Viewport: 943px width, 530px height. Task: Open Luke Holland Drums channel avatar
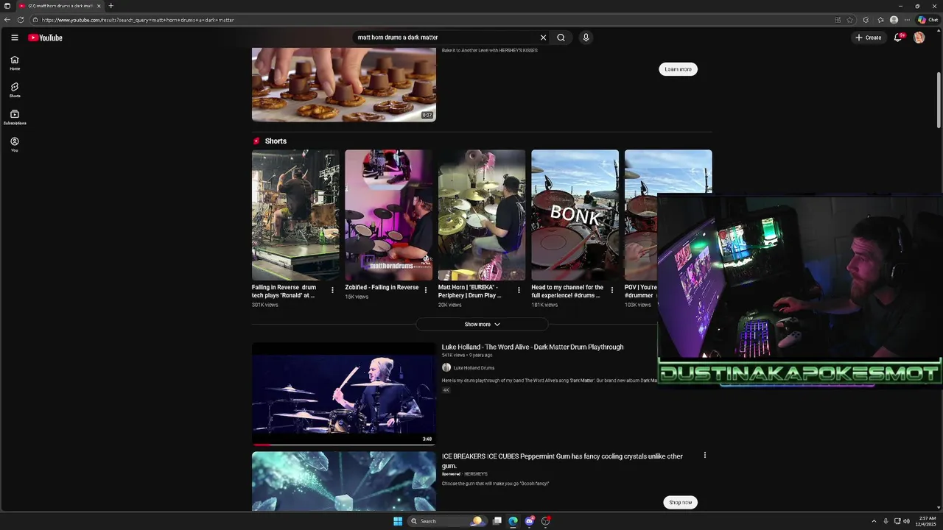446,367
